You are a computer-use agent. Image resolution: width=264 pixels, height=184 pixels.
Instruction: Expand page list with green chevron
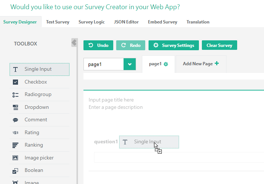coord(129,64)
